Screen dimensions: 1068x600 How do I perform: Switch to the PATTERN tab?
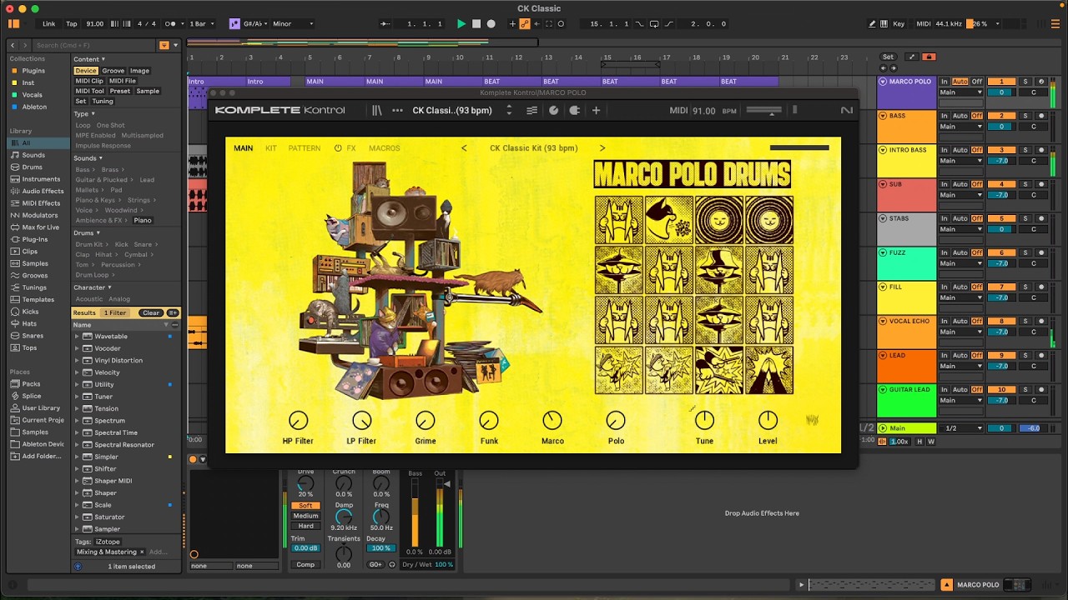pyautogui.click(x=305, y=148)
